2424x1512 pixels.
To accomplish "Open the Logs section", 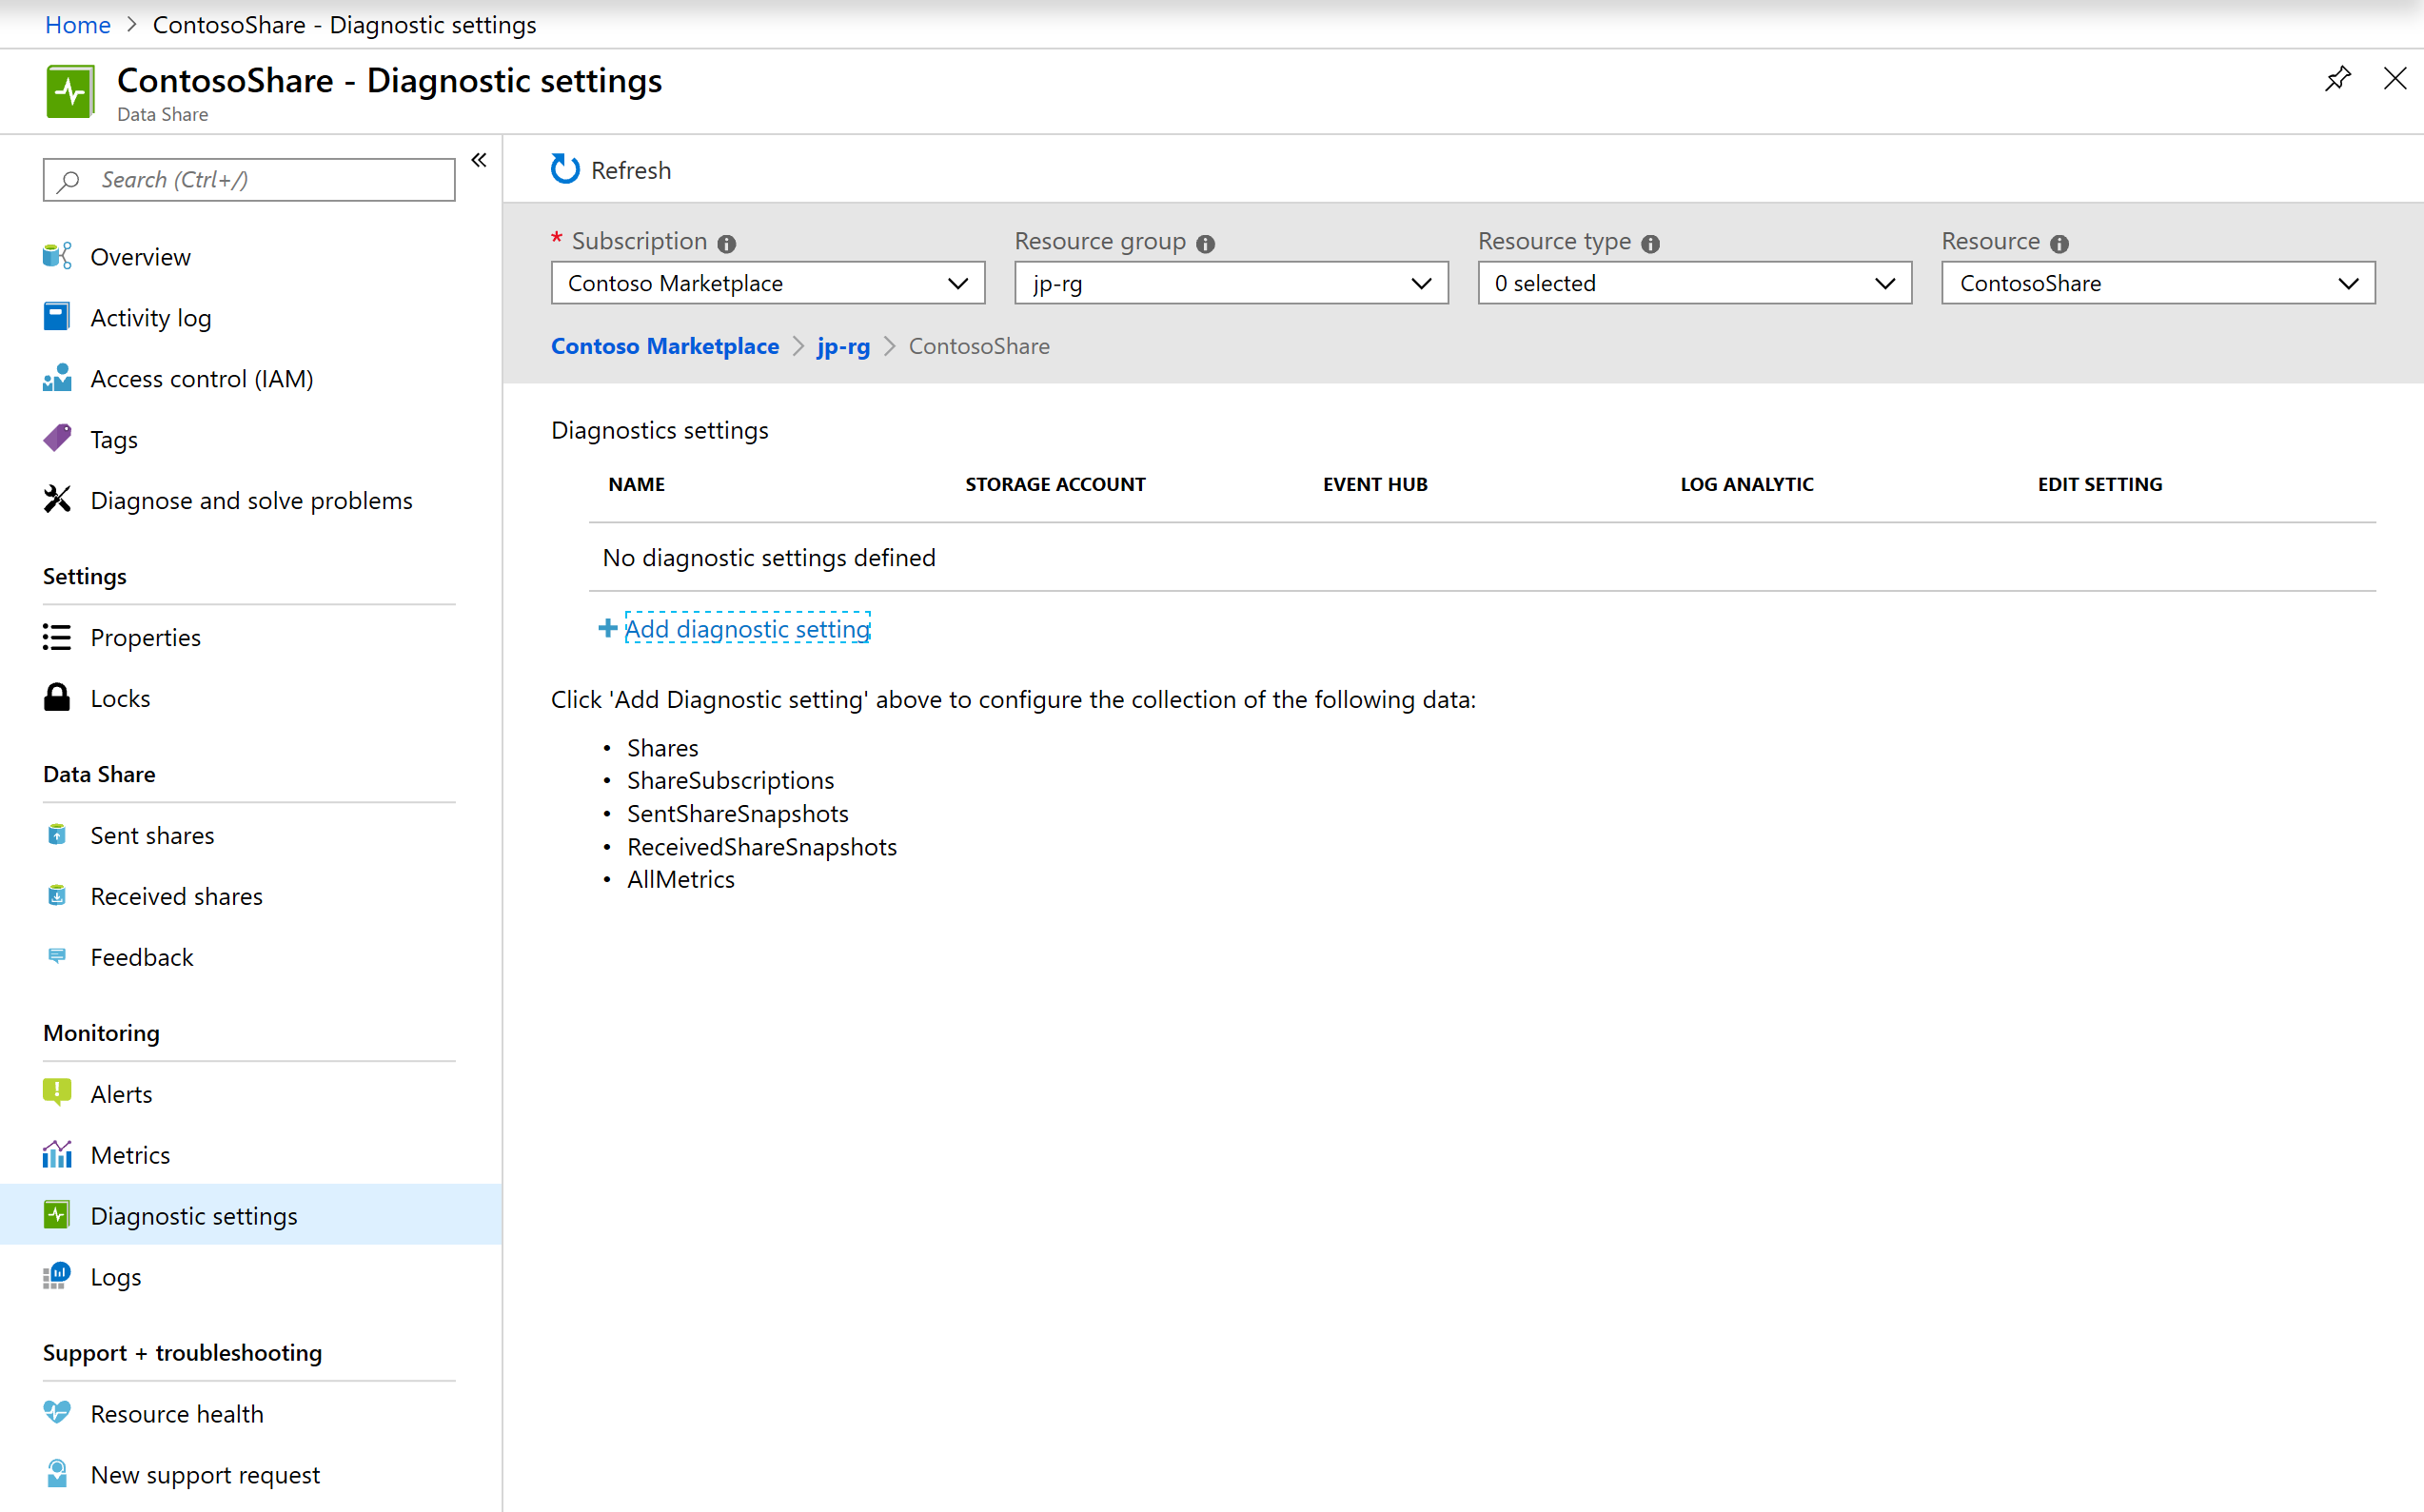I will [115, 1275].
